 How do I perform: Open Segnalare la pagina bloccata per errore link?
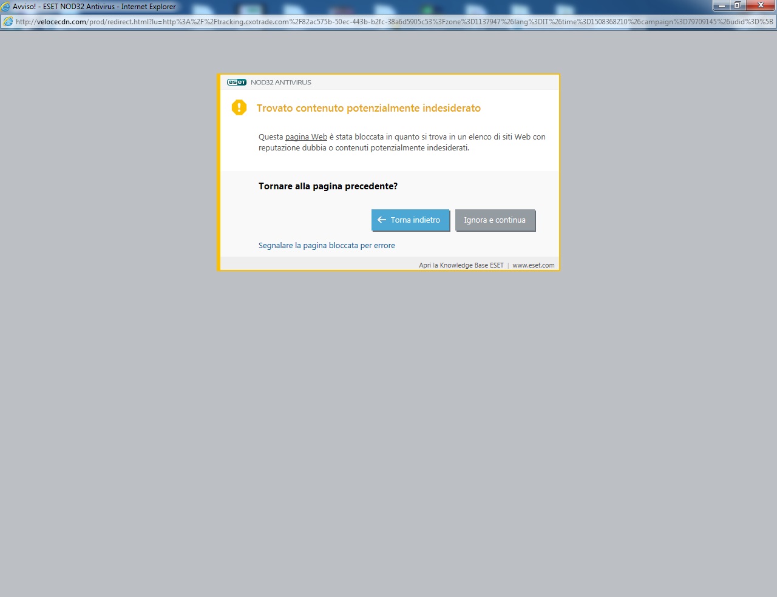(327, 246)
